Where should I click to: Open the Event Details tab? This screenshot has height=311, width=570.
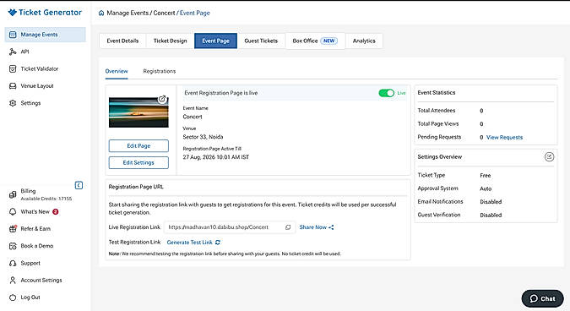click(122, 41)
